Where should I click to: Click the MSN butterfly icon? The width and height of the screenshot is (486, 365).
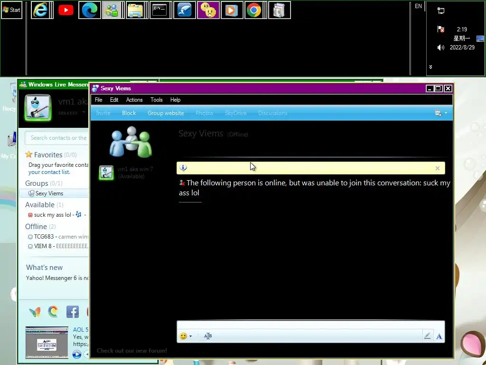pyautogui.click(x=35, y=312)
